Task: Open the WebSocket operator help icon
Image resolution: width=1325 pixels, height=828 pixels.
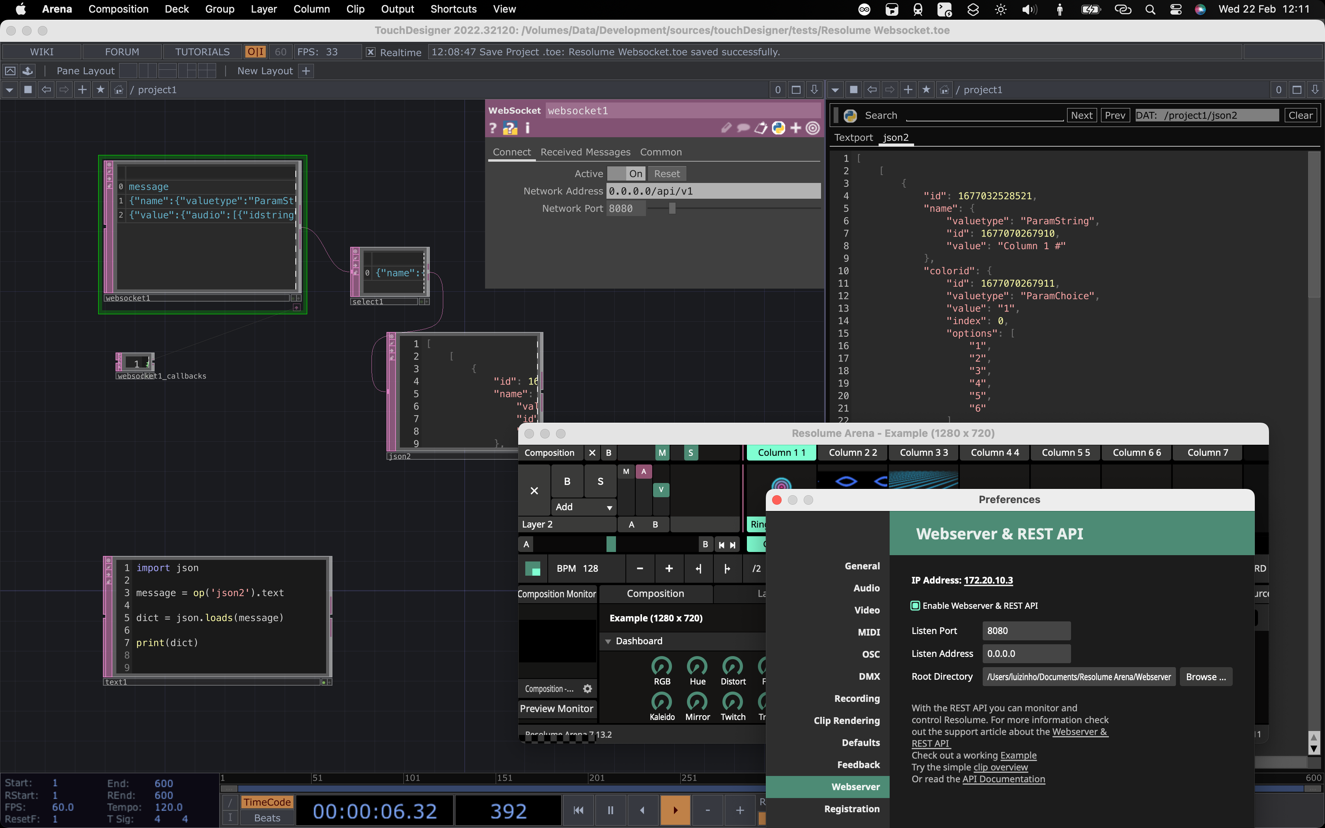Action: click(x=492, y=128)
